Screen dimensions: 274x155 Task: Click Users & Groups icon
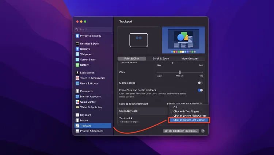click(x=77, y=83)
